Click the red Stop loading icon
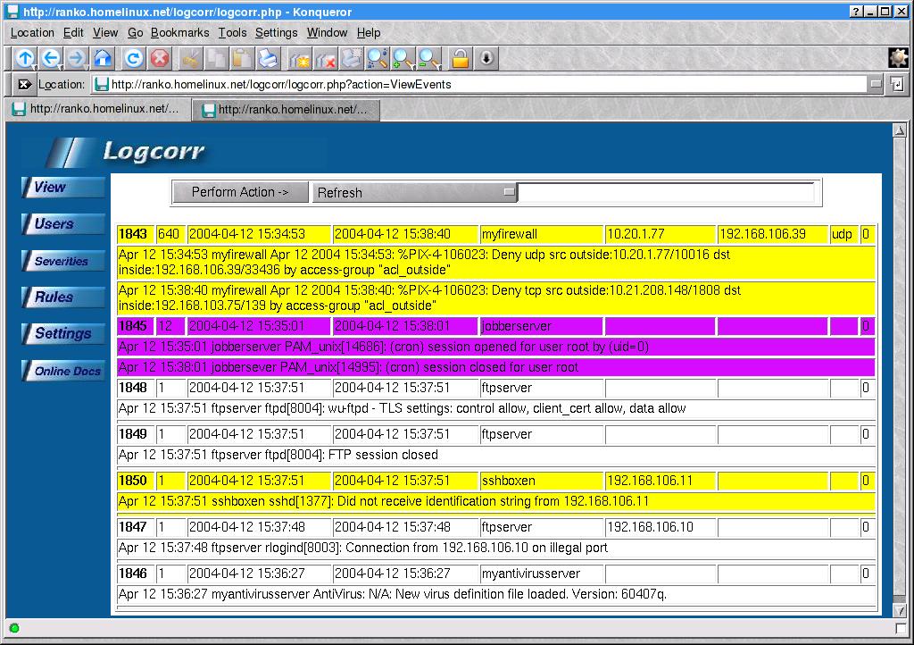Viewport: 914px width, 645px height. 159,58
